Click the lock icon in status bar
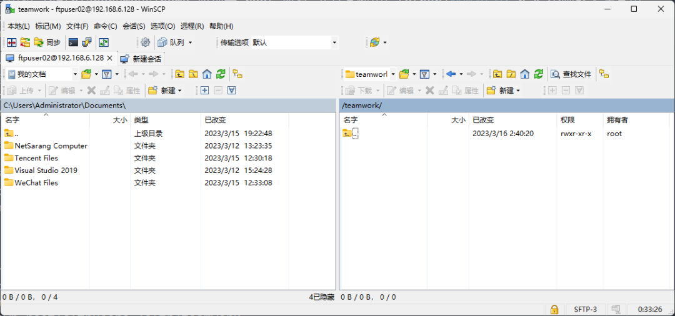The image size is (675, 316). (x=555, y=309)
